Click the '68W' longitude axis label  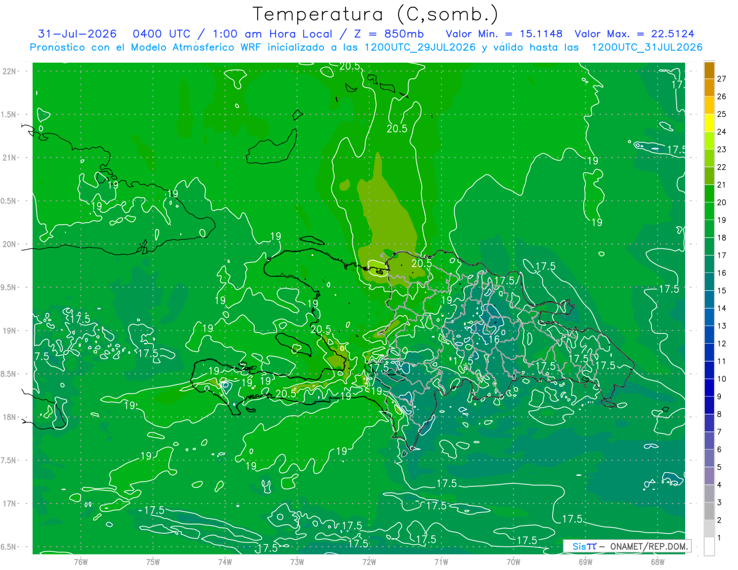[x=657, y=561]
